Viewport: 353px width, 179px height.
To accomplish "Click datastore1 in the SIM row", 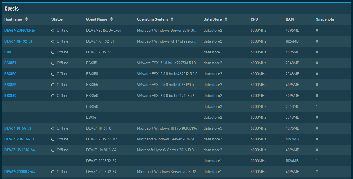I will tap(213, 52).
